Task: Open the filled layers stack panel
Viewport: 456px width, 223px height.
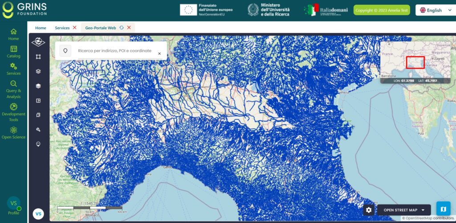Action: (38, 86)
